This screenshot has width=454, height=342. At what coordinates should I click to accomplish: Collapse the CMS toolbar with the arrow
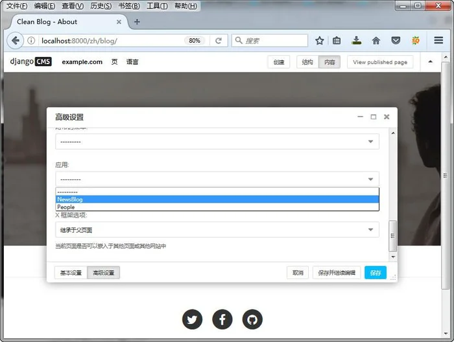click(430, 62)
